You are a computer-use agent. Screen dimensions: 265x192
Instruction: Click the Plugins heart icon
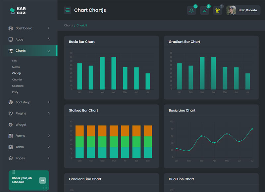pos(11,114)
